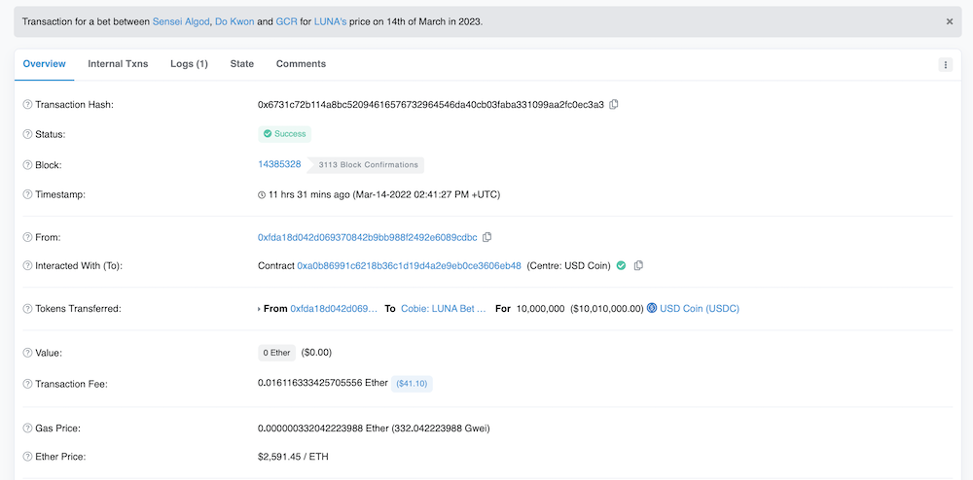Expand the tokens transferred arrow before From
The image size is (973, 480).
[x=260, y=308]
